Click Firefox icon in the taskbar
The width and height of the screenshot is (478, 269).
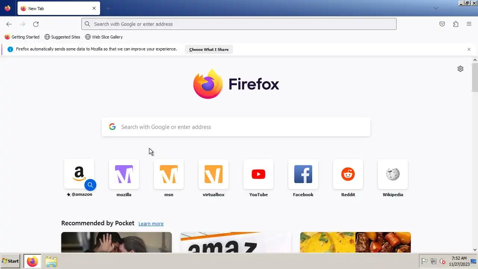pos(32,261)
